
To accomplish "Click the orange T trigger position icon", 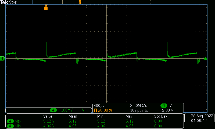I will [x=95, y=110].
